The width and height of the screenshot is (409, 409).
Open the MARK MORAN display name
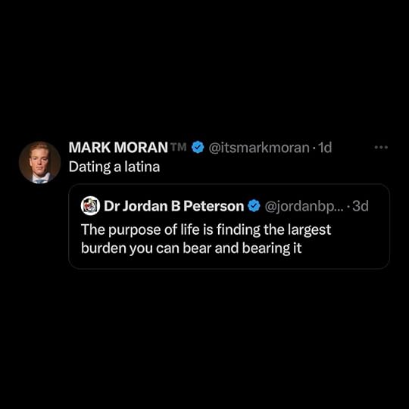click(118, 148)
